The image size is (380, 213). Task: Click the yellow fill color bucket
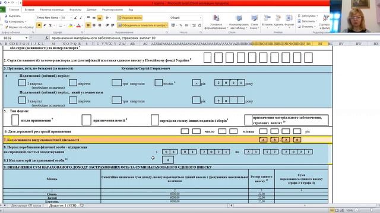pos(71,25)
